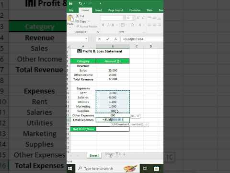Undo the last action

[80, 3]
